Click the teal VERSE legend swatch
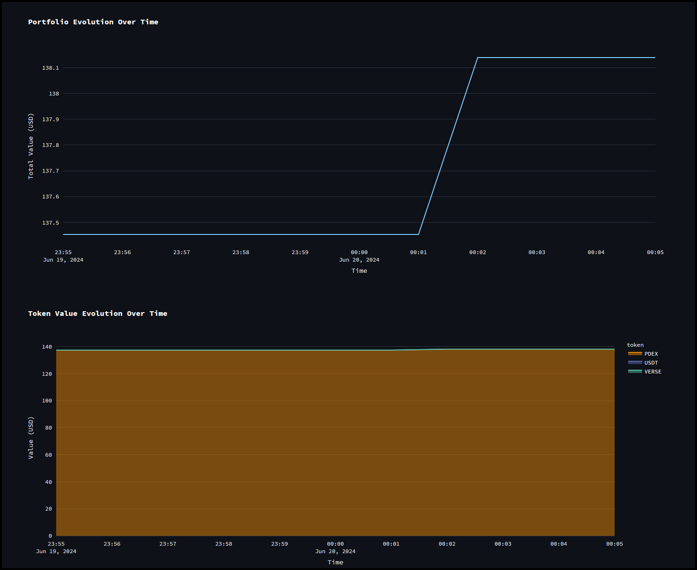Screen dimensions: 697x570 (x=635, y=372)
